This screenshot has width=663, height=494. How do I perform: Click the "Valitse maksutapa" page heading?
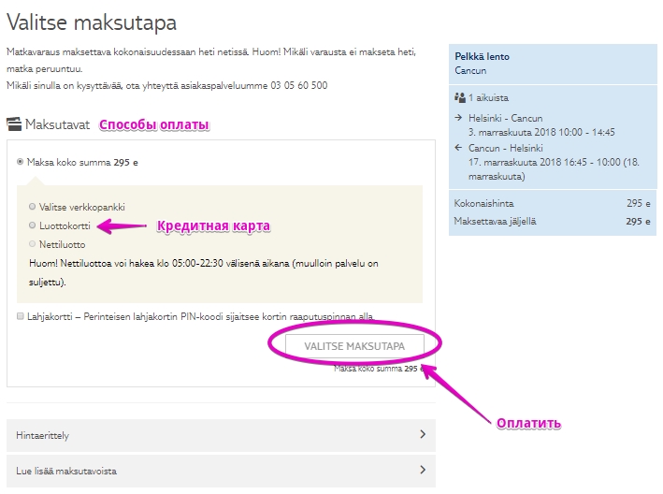pyautogui.click(x=92, y=22)
